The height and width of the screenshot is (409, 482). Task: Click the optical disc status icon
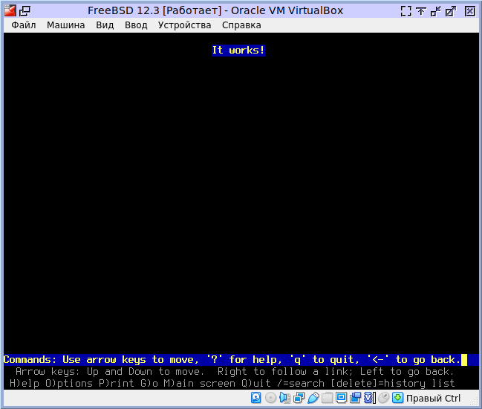270,398
